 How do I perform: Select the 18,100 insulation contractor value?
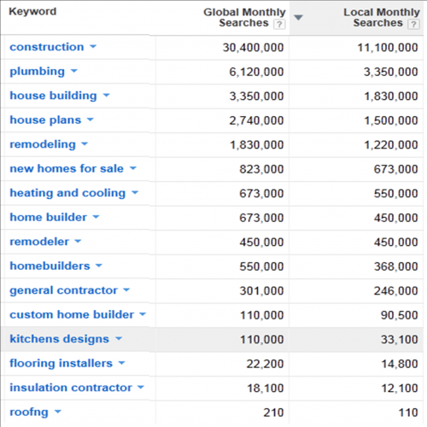tap(266, 389)
